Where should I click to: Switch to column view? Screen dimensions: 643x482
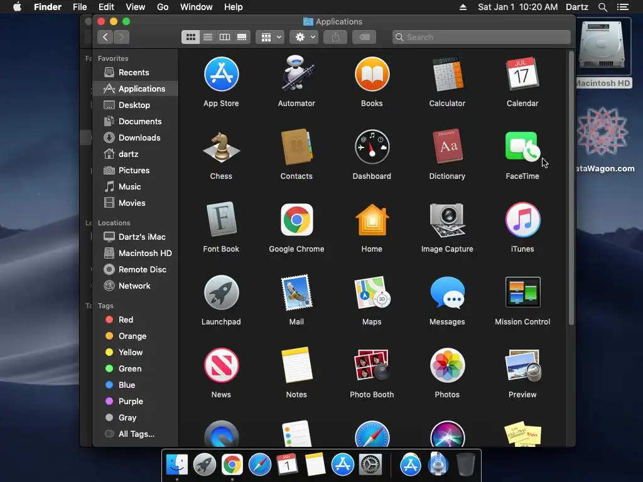pos(225,37)
